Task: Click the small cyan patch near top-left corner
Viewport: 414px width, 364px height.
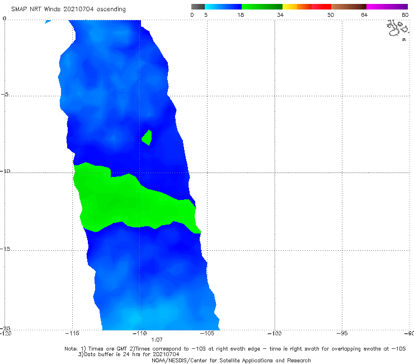Action: [x=48, y=22]
